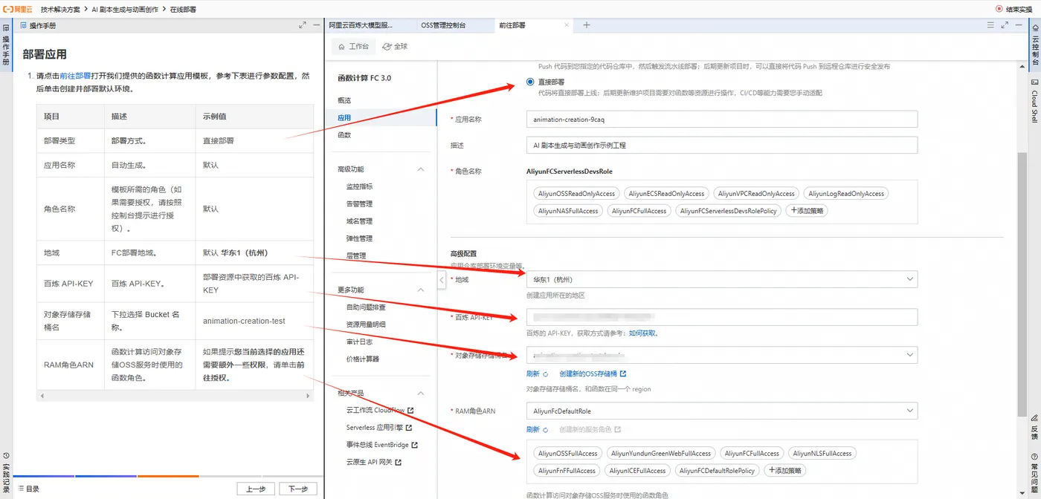Open 价格计算器 menu item
The width and height of the screenshot is (1041, 499).
362,359
